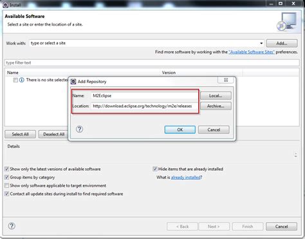305x239 pixels.
Task: Open the 'Available Software Sites' preferences link
Action: pyautogui.click(x=252, y=52)
